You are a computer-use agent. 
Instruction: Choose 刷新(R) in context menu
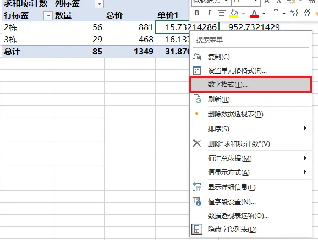click(251, 99)
